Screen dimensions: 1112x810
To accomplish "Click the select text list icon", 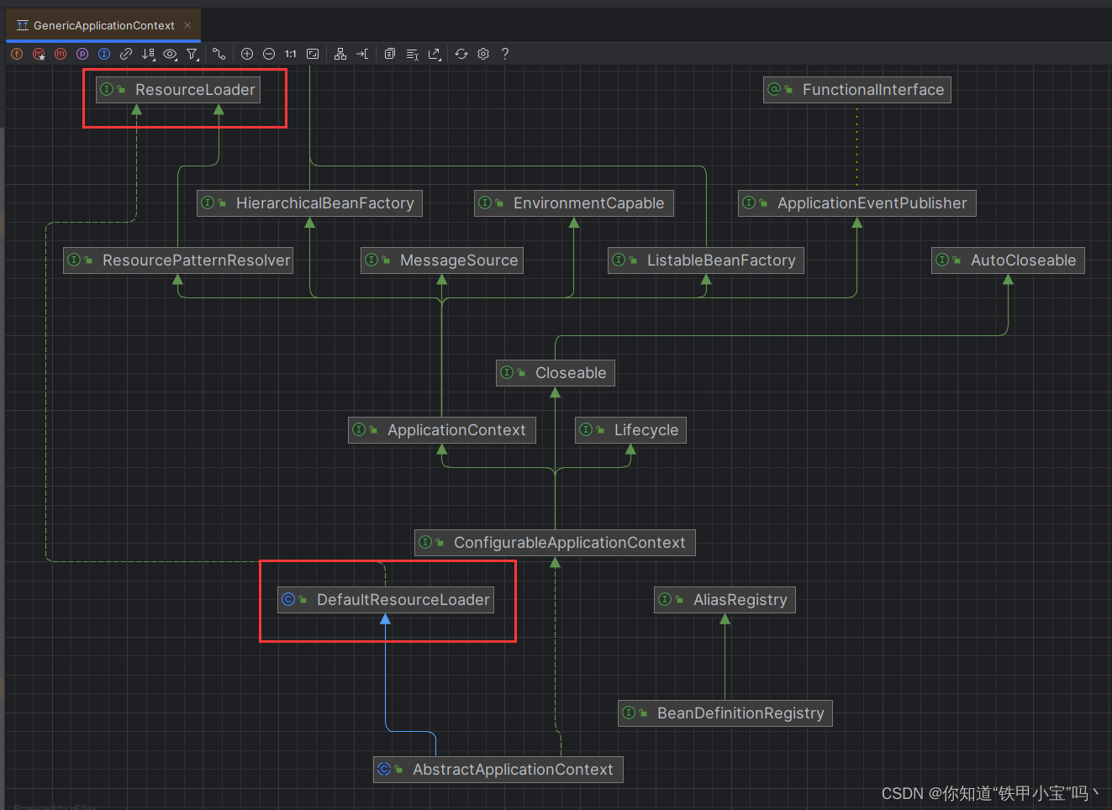I will pyautogui.click(x=412, y=54).
